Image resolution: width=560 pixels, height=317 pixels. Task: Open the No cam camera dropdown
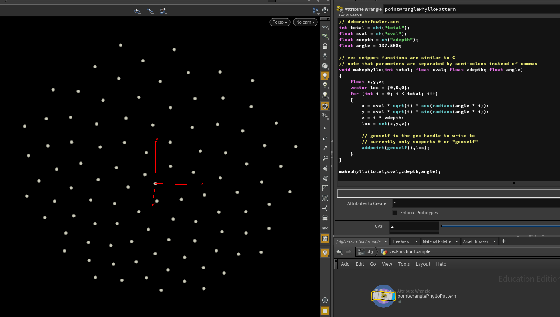[x=305, y=22]
